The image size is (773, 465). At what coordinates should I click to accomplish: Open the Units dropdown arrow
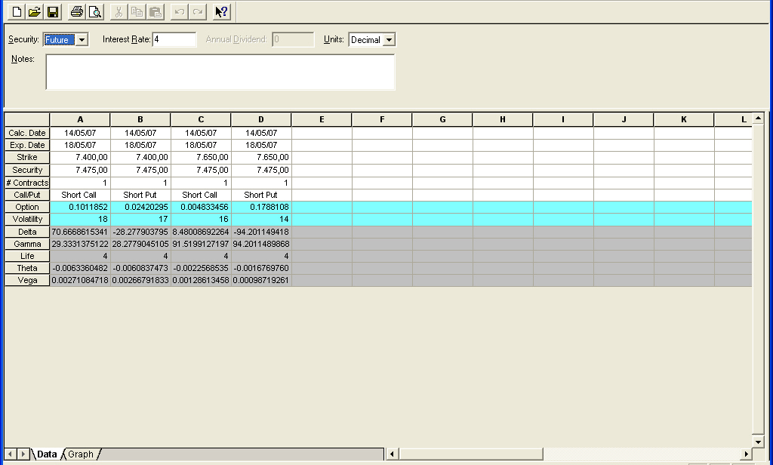pos(389,39)
